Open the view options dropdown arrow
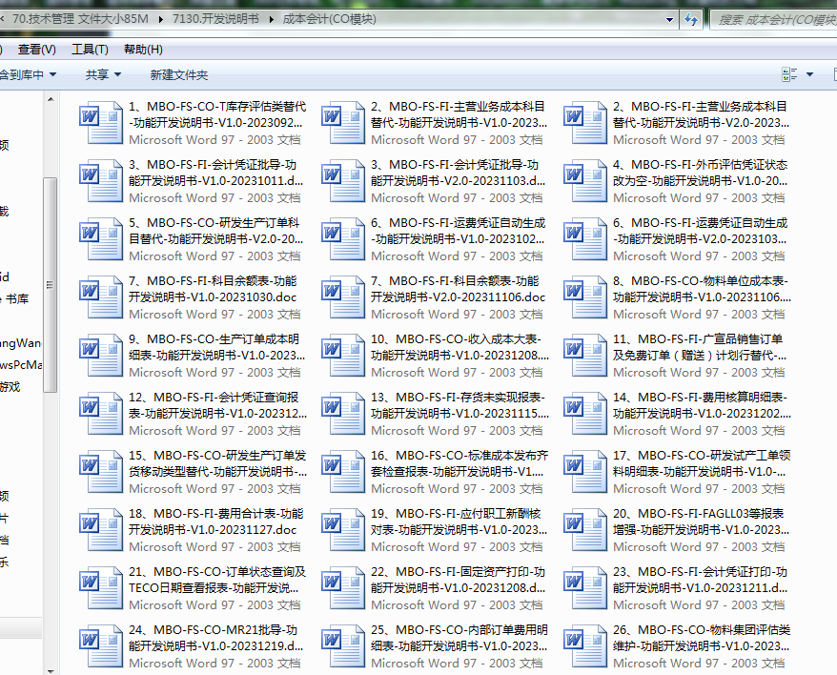This screenshot has height=675, width=837. point(810,74)
